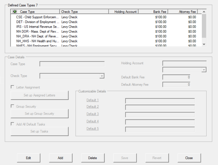
Task: Click scroll up arrow of case types list
Action: click(204, 12)
